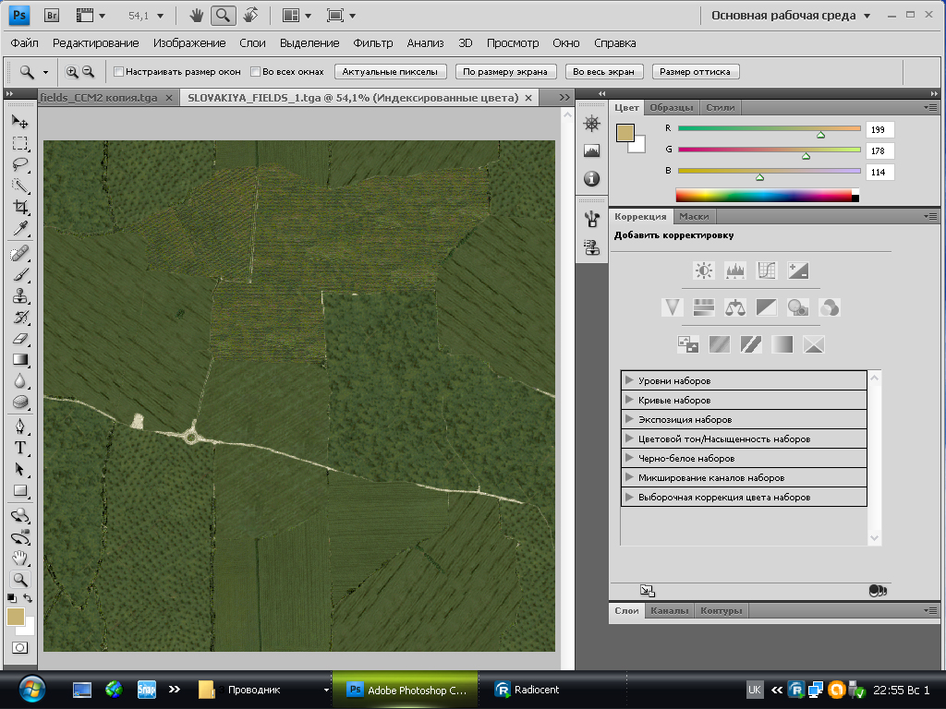This screenshot has width=946, height=709.
Task: Select the Horizontal Type tool
Action: coord(20,448)
